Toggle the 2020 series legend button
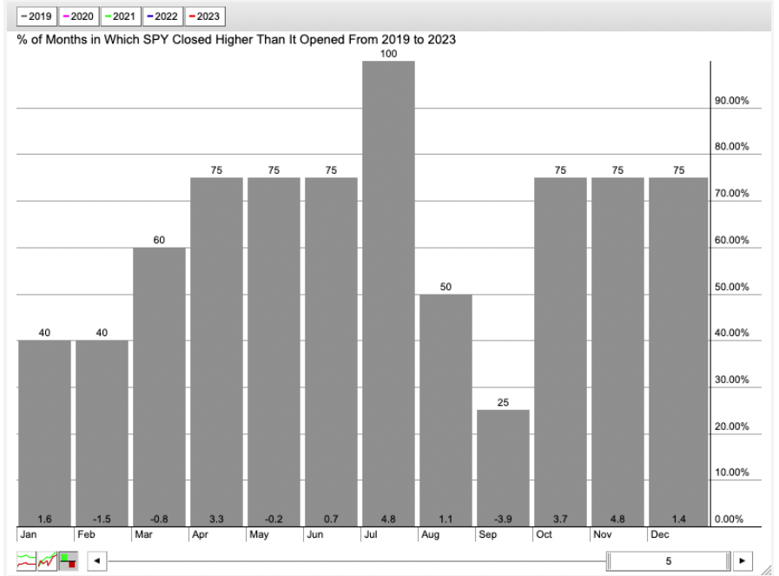The width and height of the screenshot is (779, 576). (78, 17)
